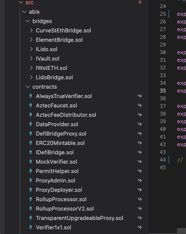Collapse the bridges folder chevron
The image size is (186, 234).
[x=27, y=21]
